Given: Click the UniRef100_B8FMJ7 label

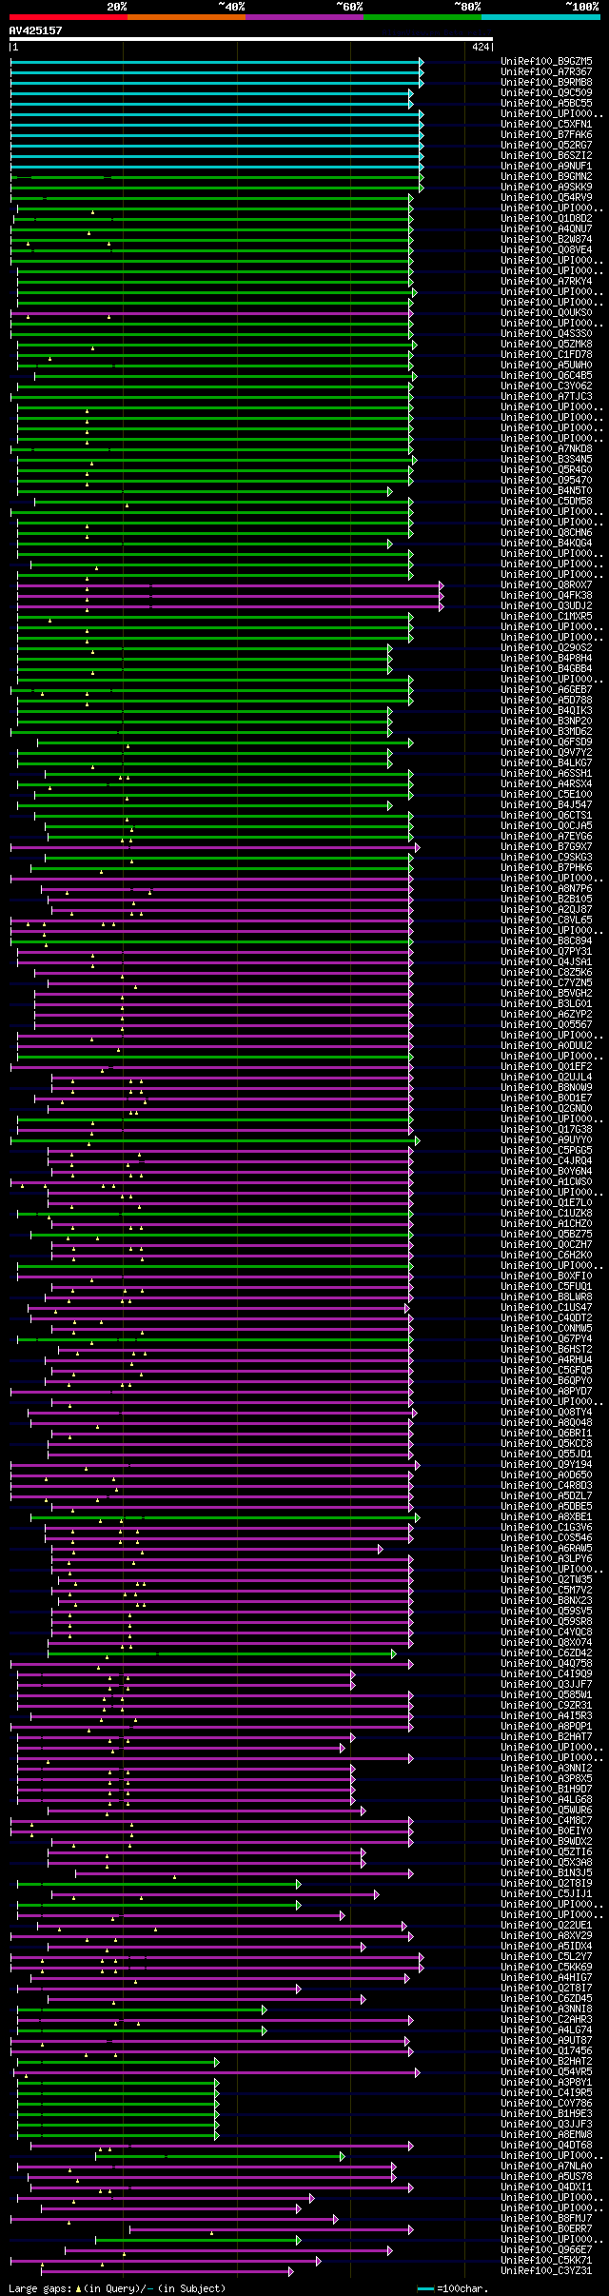Looking at the screenshot, I should (x=546, y=2219).
